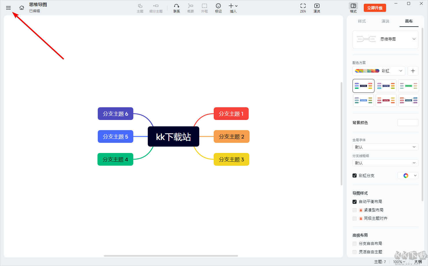The width and height of the screenshot is (428, 266).
Task: Add a relationship with 联系 tool
Action: click(177, 8)
